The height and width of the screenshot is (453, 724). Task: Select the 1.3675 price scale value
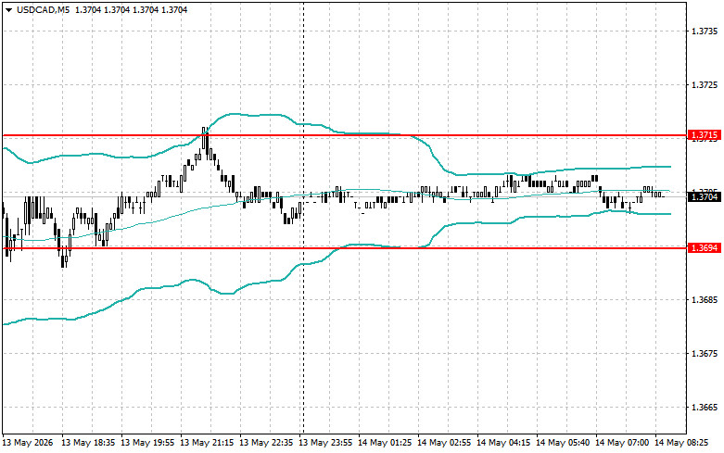coord(705,354)
